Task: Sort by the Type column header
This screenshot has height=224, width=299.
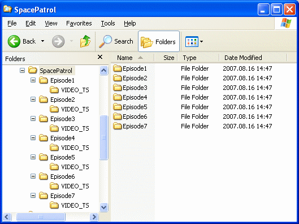Action: click(x=198, y=58)
